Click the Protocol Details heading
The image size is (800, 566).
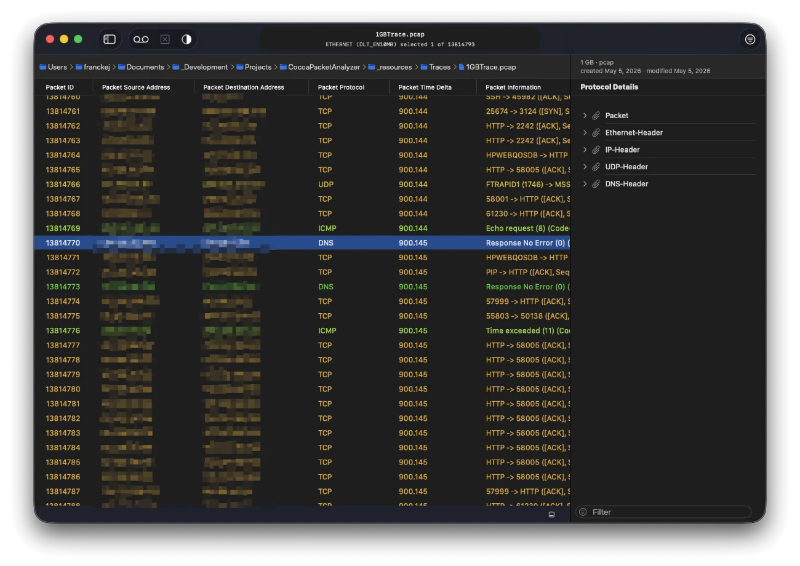pos(609,87)
